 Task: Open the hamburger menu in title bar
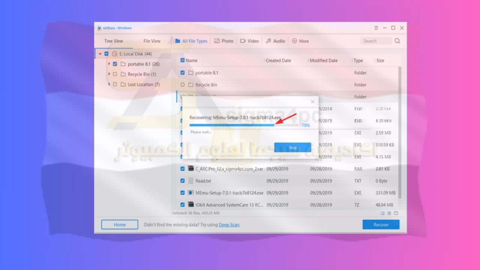point(376,28)
